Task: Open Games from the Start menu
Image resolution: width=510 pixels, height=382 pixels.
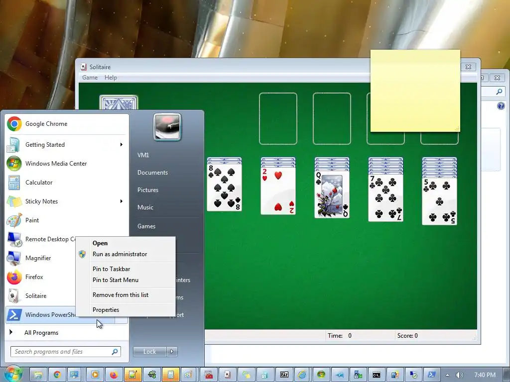Action: tap(146, 226)
